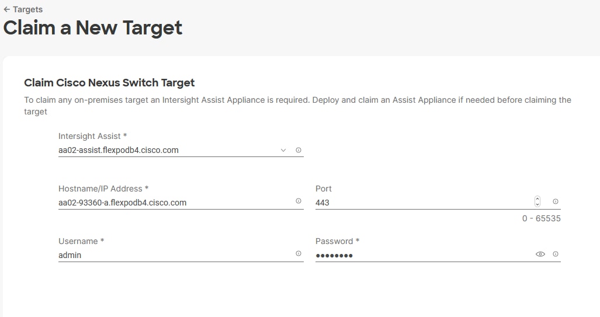
Task: Click info icon in Username field
Action: [299, 253]
